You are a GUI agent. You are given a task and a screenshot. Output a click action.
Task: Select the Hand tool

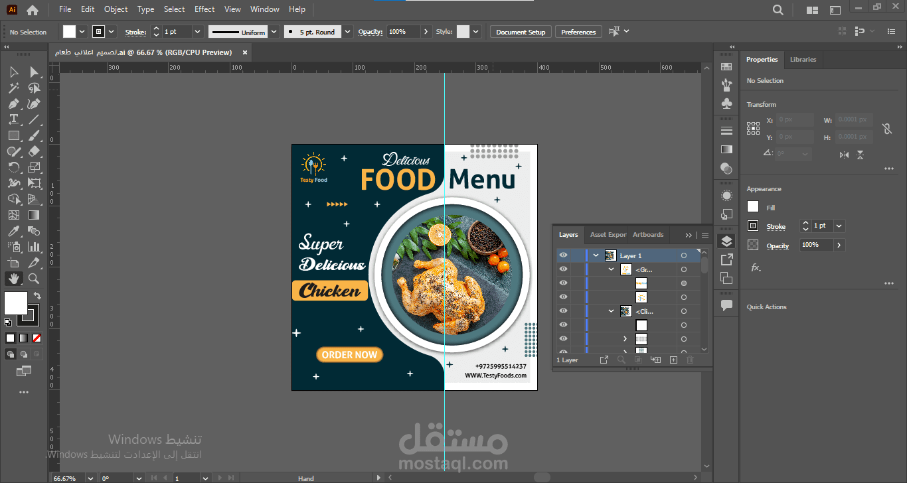pyautogui.click(x=14, y=279)
